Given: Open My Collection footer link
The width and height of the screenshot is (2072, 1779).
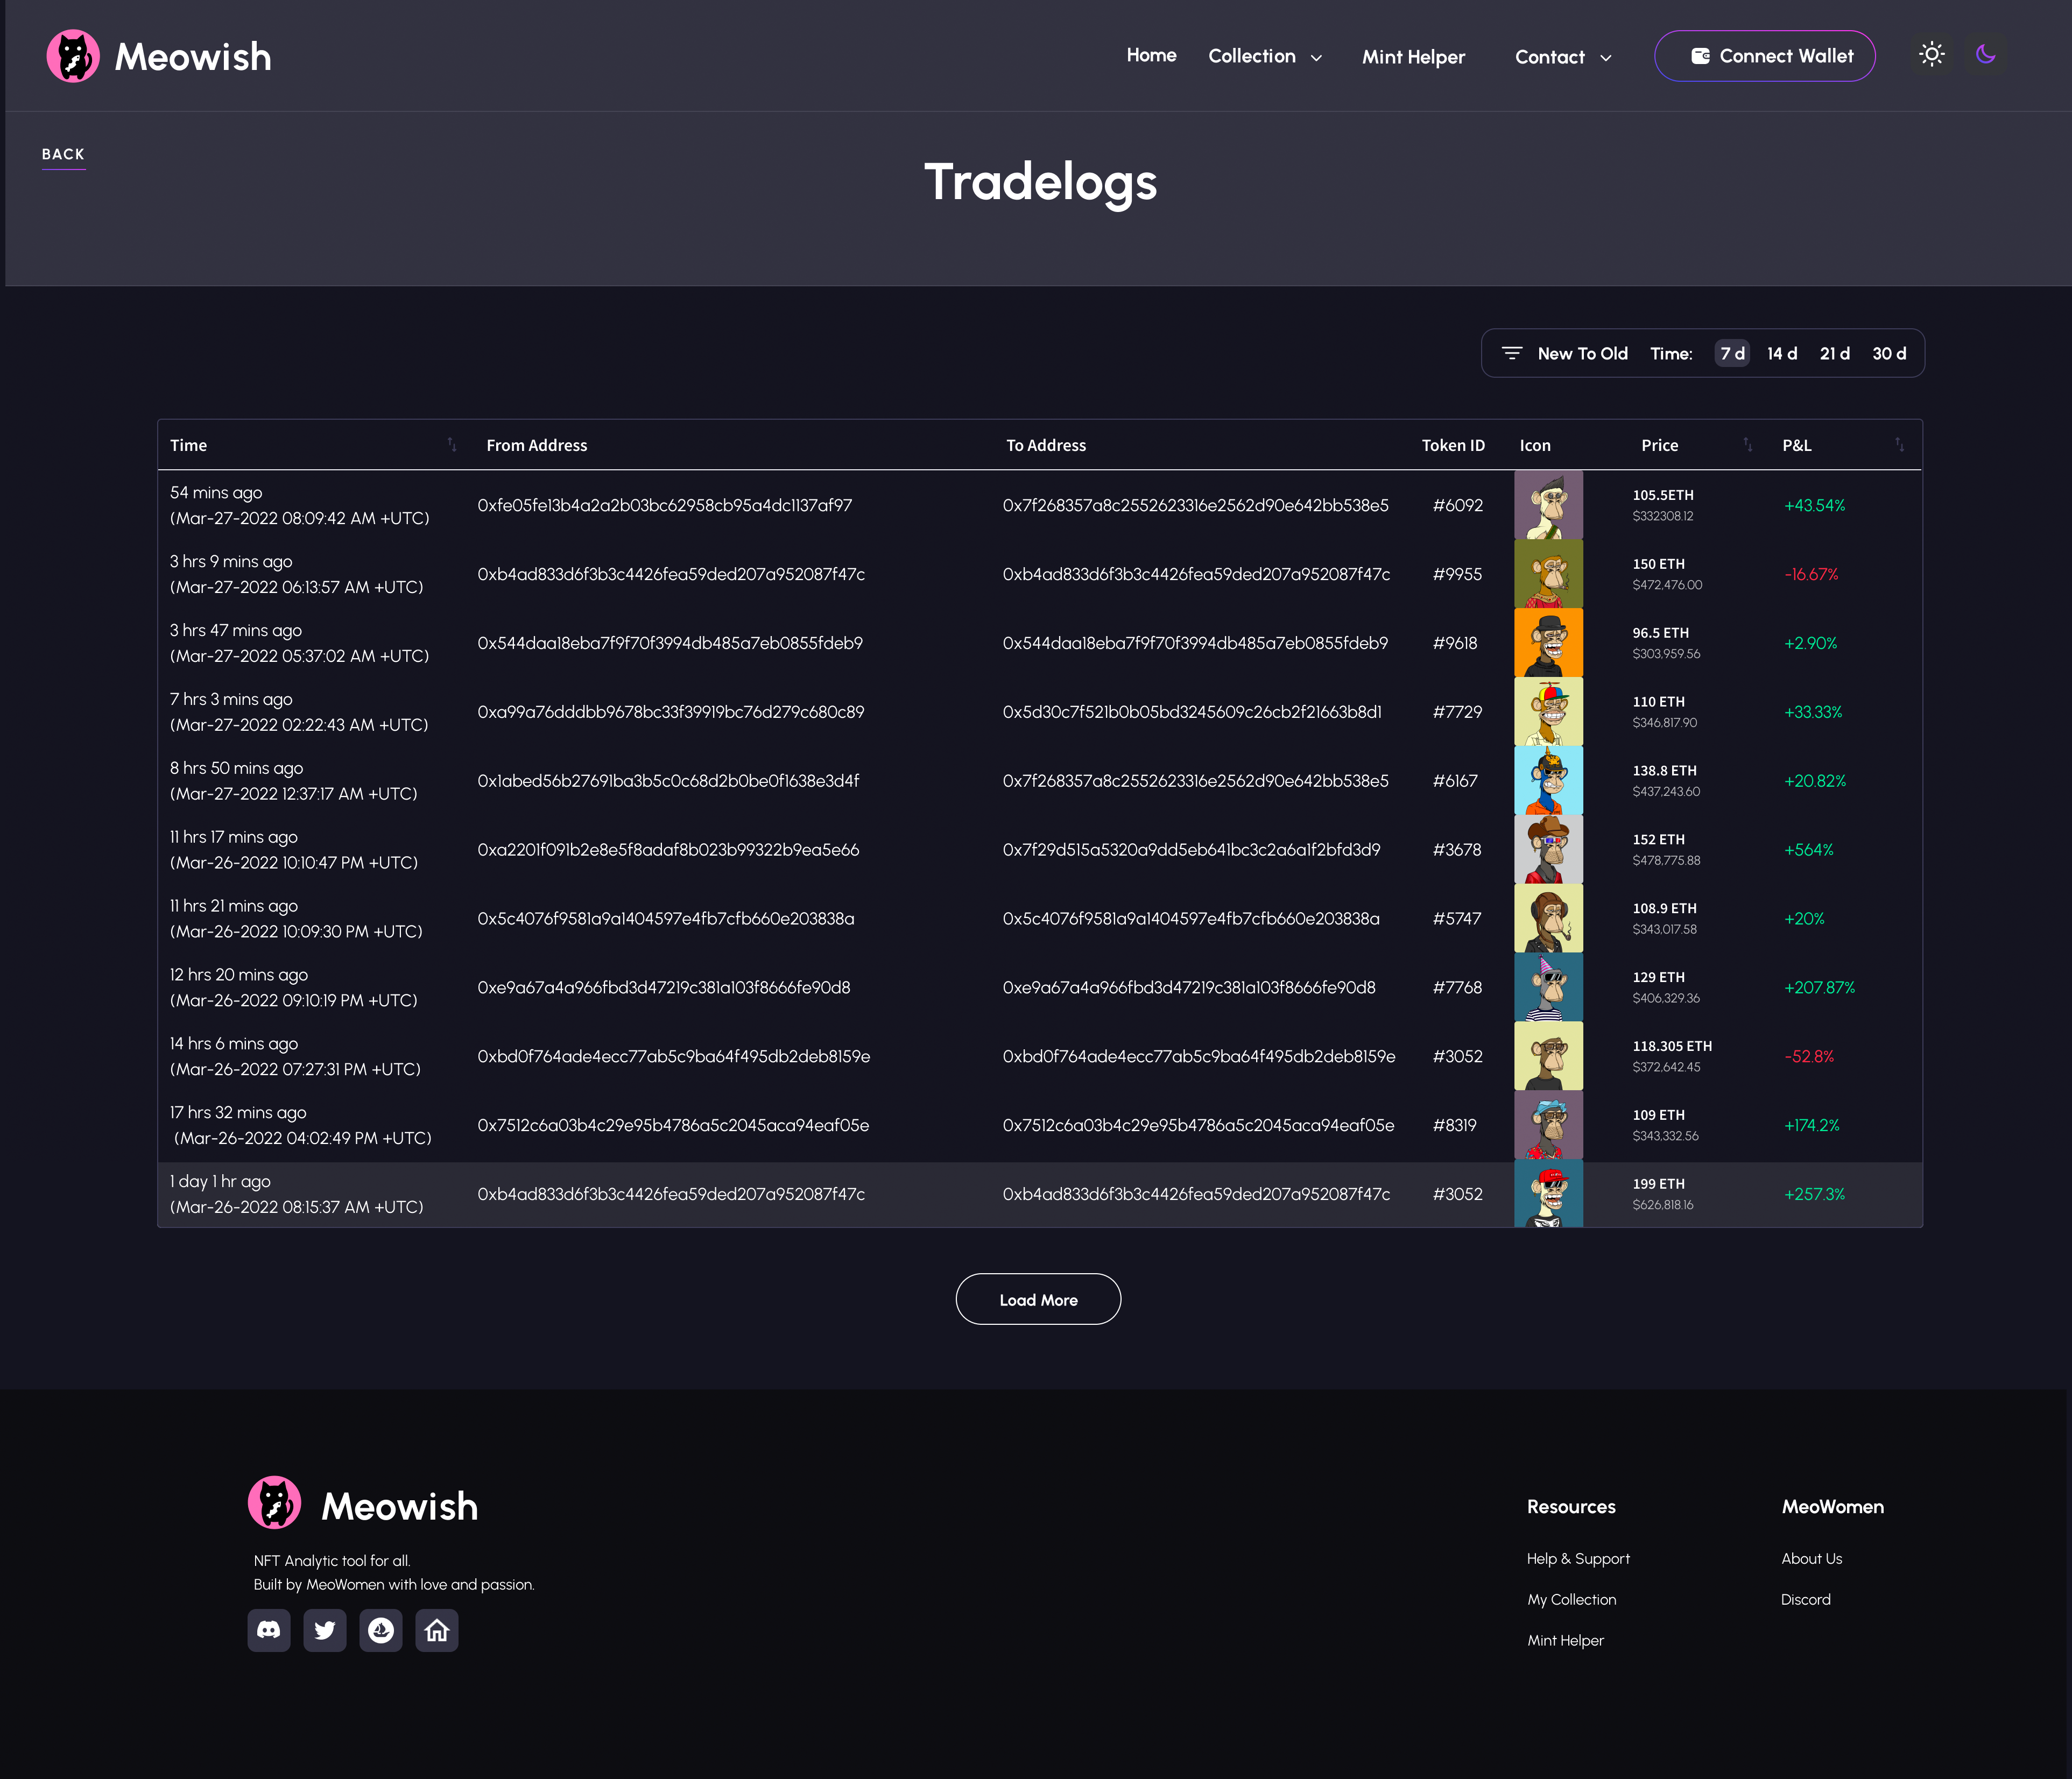Looking at the screenshot, I should point(1571,1599).
